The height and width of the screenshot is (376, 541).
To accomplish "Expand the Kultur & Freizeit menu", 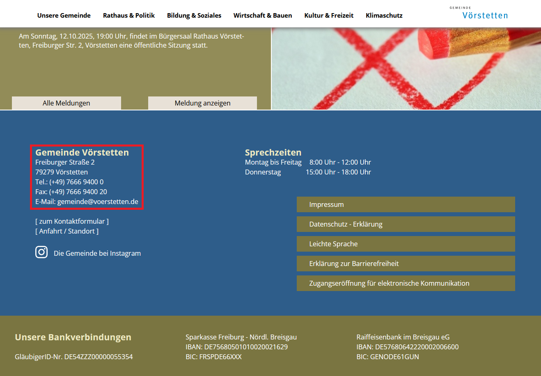I will tap(329, 16).
